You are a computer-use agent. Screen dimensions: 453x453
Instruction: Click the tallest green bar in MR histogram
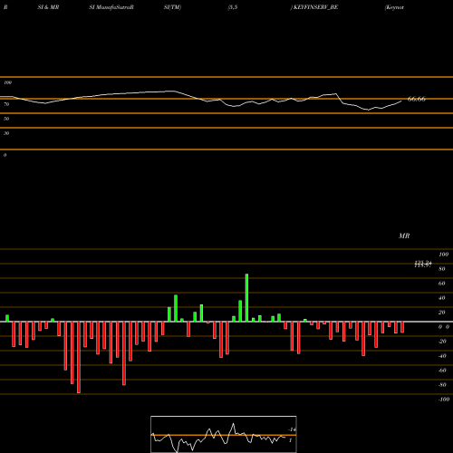point(246,298)
